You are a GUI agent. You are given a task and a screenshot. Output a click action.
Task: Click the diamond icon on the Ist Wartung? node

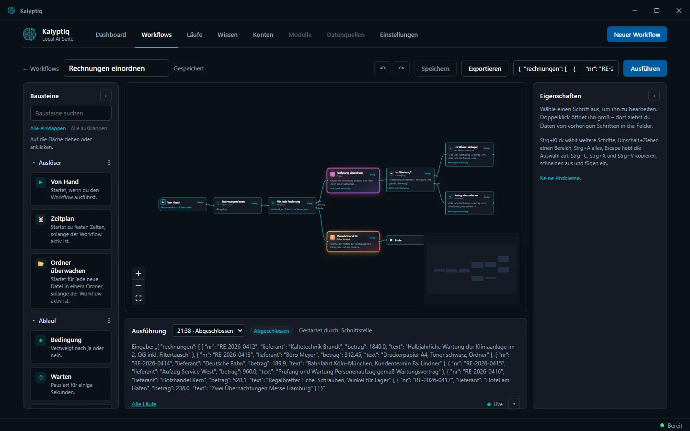click(391, 174)
